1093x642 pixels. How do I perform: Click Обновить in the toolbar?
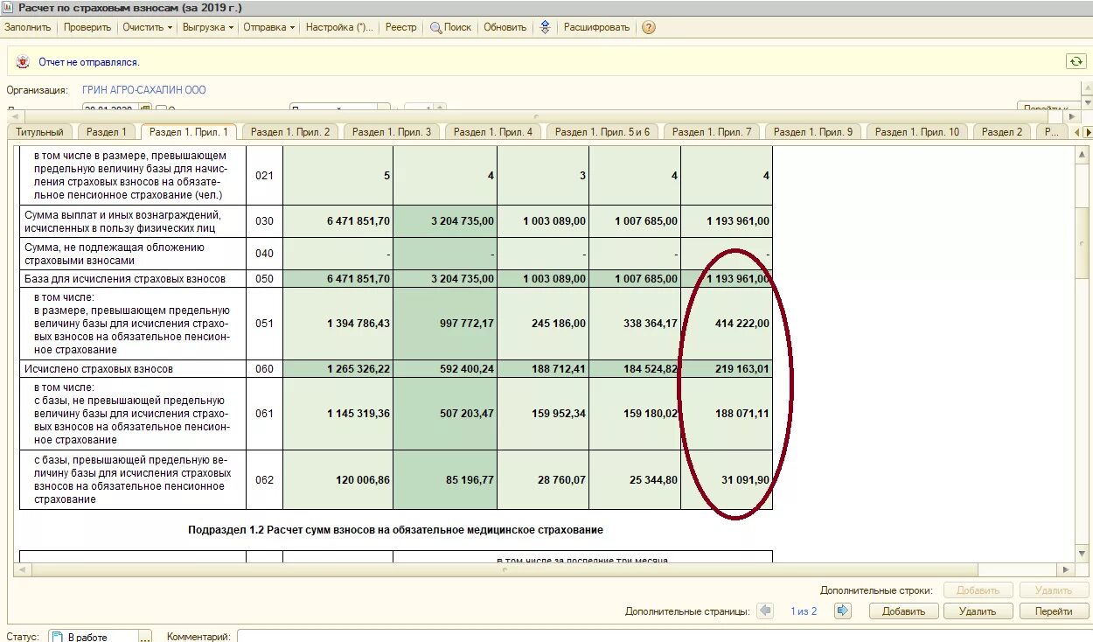[x=505, y=27]
